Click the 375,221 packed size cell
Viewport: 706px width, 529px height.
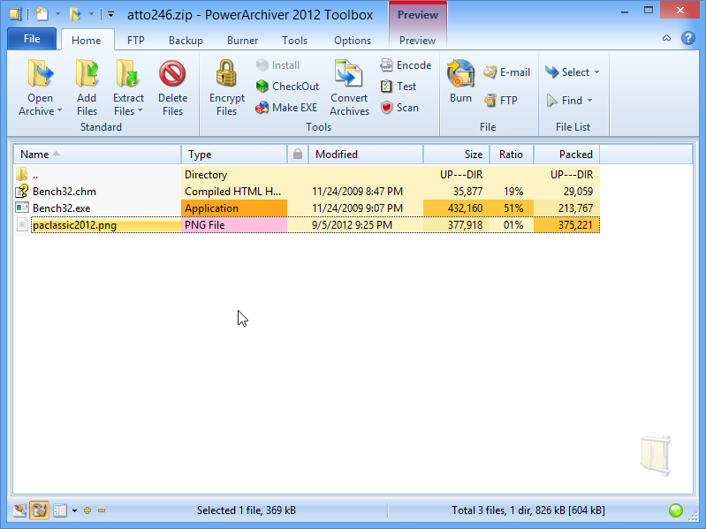(x=566, y=224)
